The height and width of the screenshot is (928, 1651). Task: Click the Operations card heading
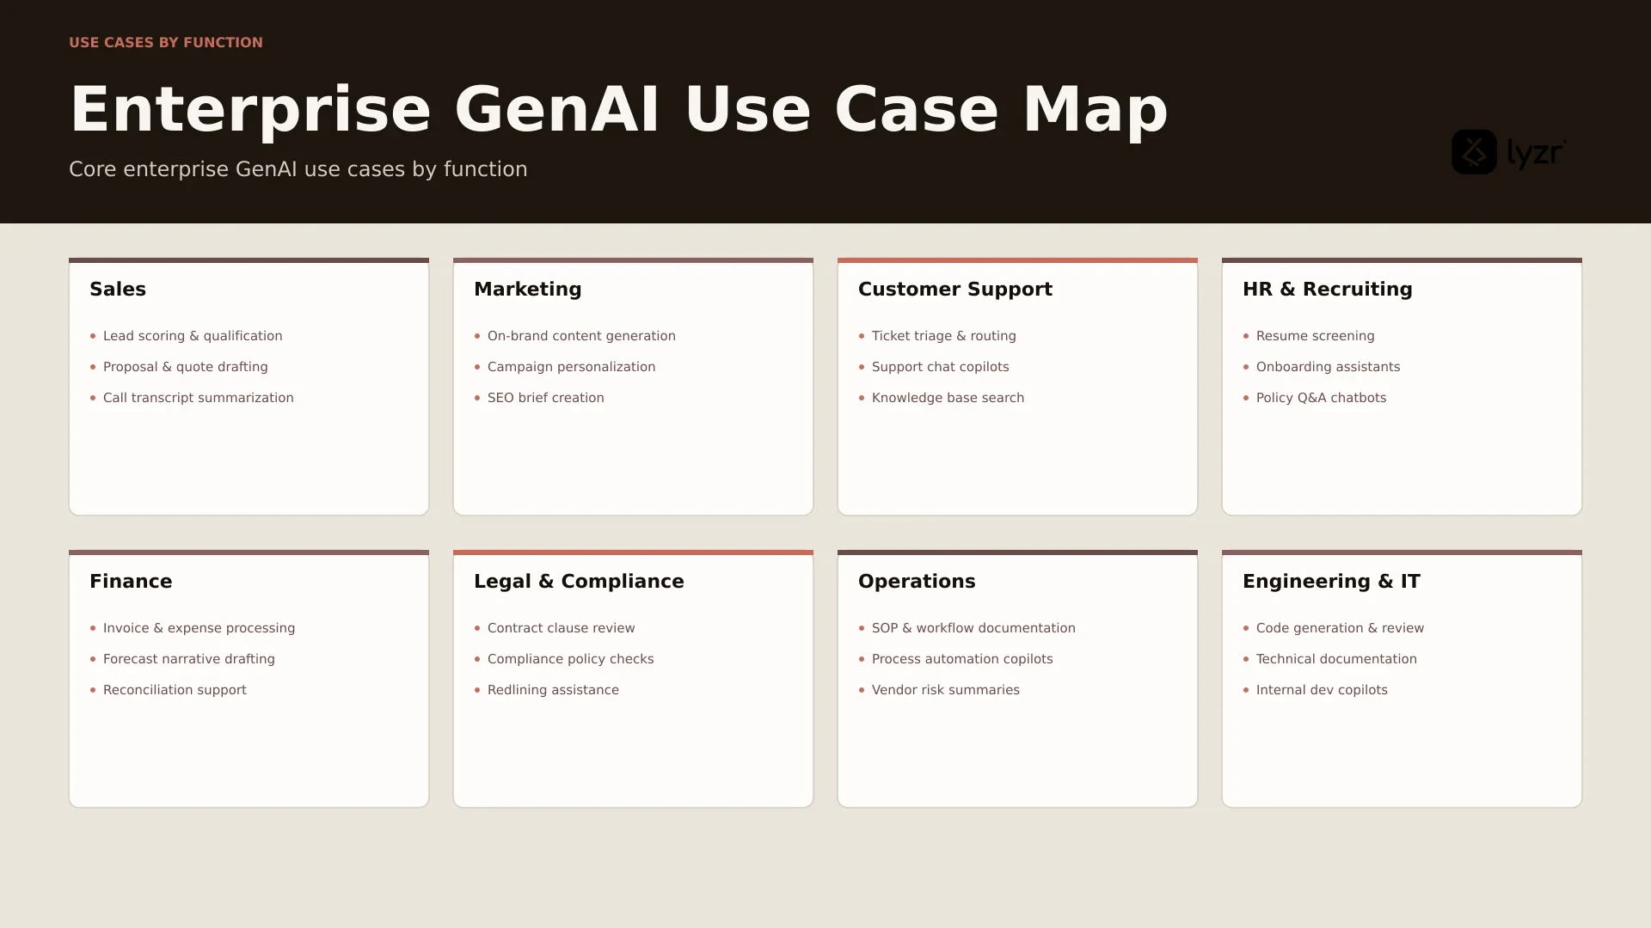(917, 581)
